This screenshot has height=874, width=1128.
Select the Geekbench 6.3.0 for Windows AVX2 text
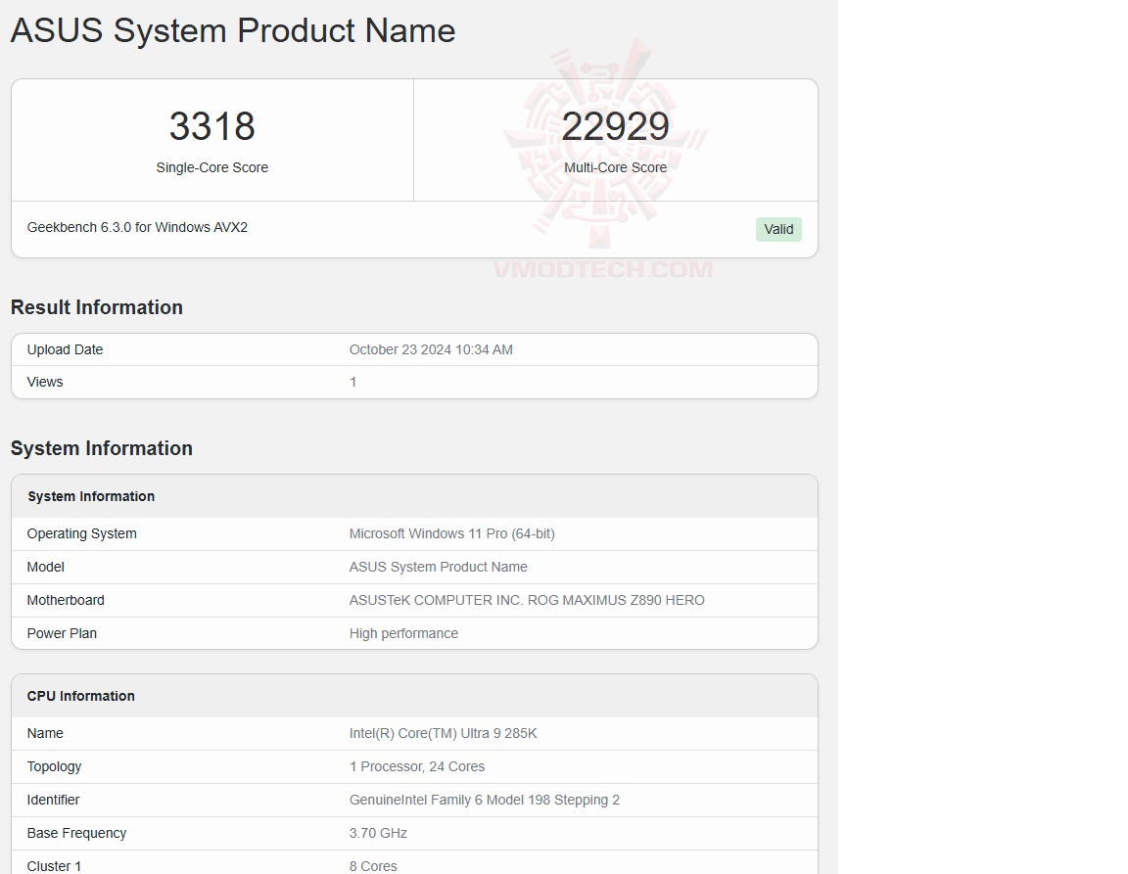click(x=137, y=227)
